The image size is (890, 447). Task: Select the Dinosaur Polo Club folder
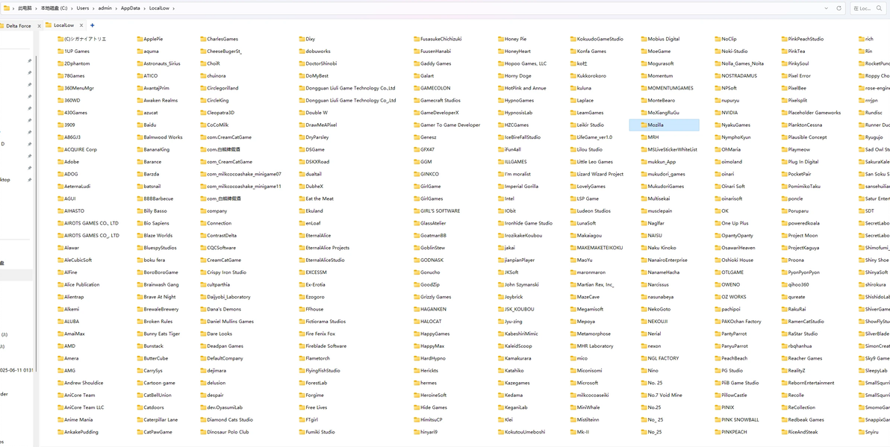coord(224,432)
